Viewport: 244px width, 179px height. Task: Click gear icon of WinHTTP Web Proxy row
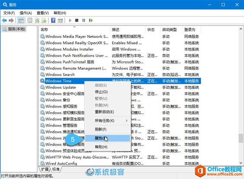[x=42, y=157]
